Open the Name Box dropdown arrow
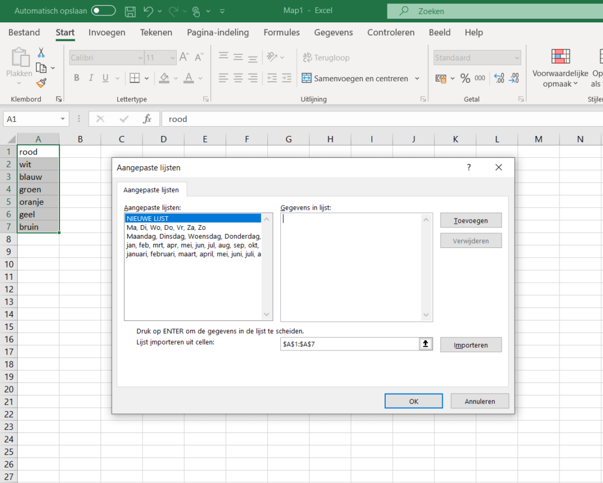Image resolution: width=603 pixels, height=483 pixels. pyautogui.click(x=62, y=119)
